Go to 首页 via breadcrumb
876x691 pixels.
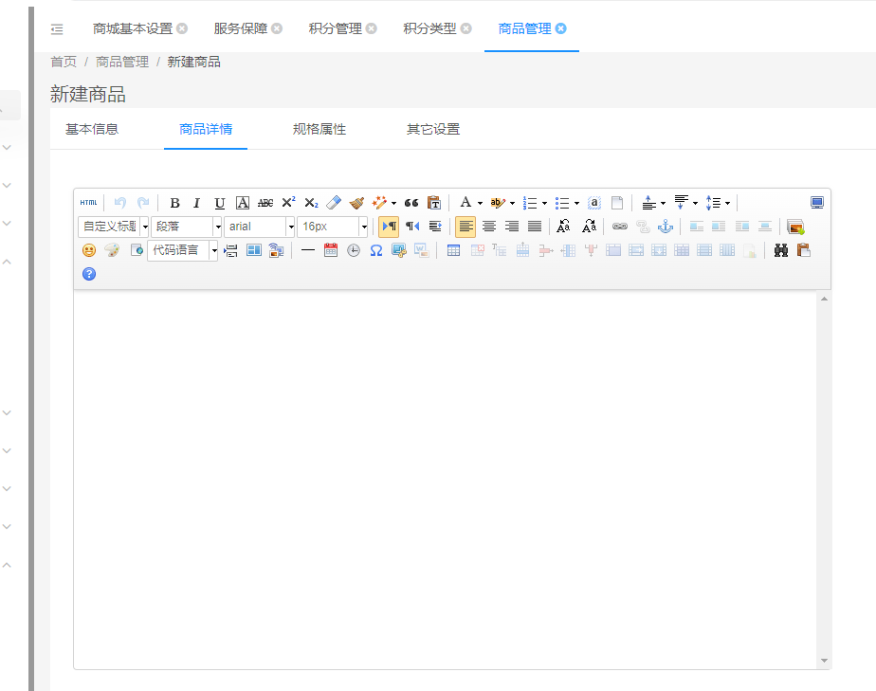point(64,62)
